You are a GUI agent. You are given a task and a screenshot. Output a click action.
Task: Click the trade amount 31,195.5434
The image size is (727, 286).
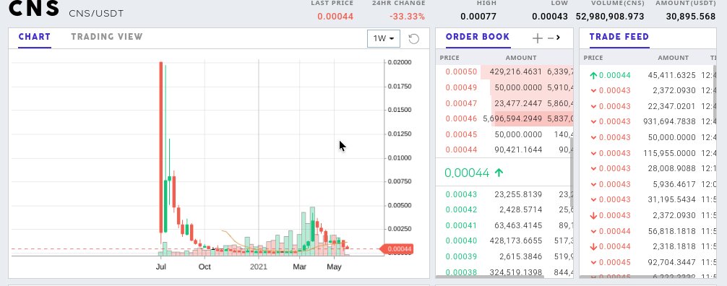(x=672, y=200)
